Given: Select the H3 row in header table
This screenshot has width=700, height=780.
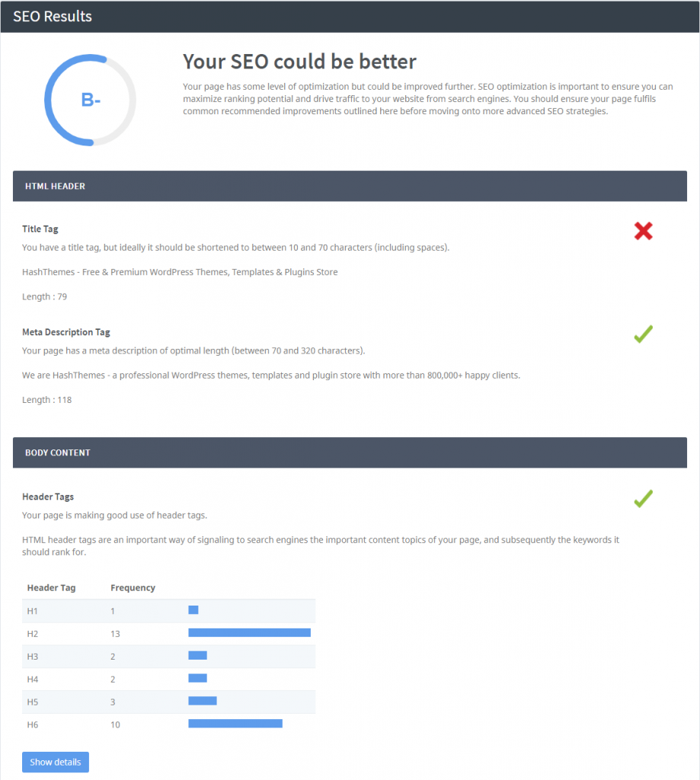Looking at the screenshot, I should coord(168,656).
